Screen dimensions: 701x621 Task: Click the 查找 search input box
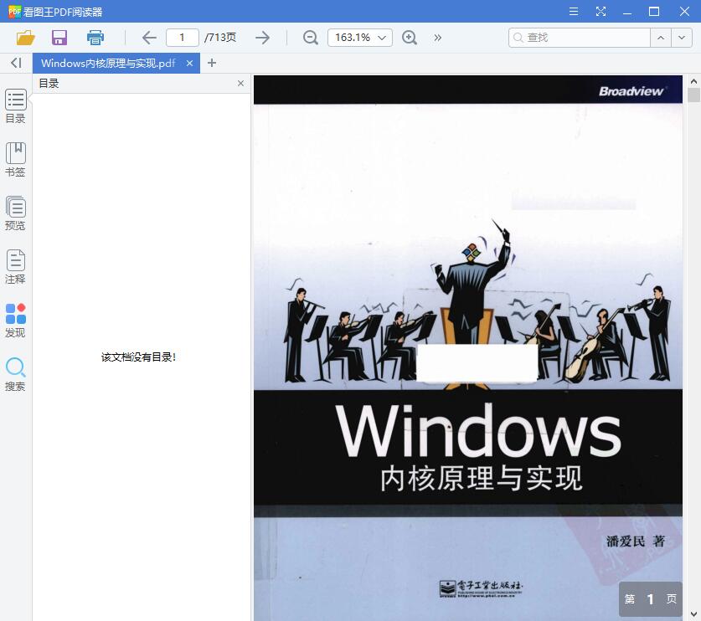tap(580, 38)
